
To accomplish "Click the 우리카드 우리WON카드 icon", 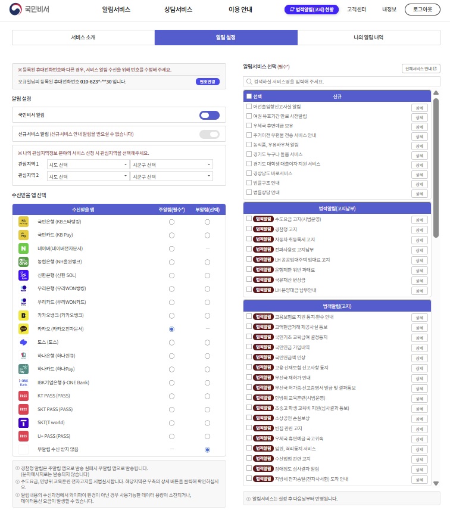I will click(23, 302).
